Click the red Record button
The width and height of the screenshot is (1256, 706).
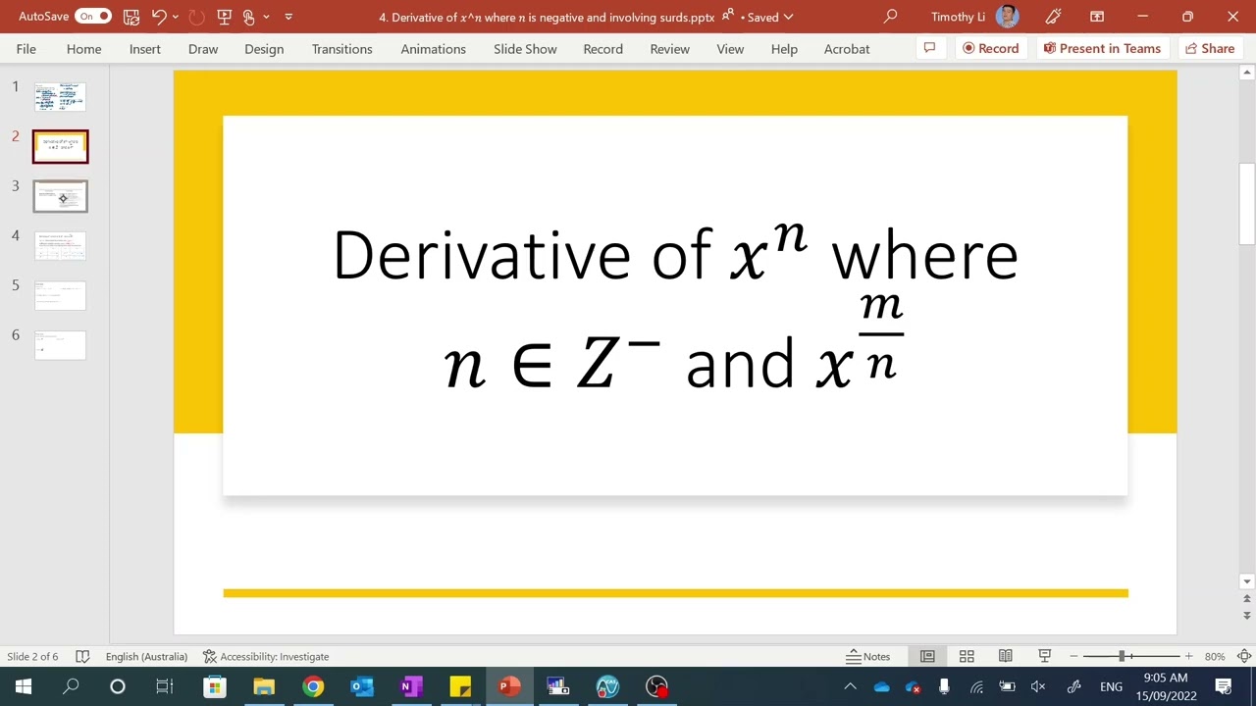991,48
